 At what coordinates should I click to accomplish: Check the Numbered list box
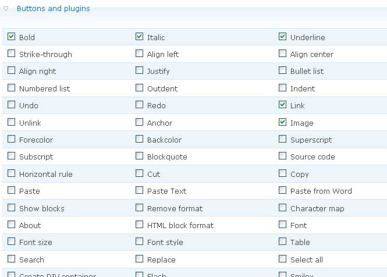coord(12,88)
